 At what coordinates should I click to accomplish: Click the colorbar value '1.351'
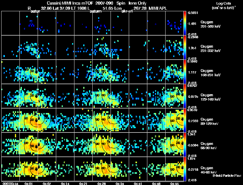[x=192, y=48]
